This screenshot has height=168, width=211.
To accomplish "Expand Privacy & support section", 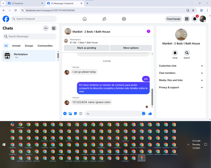I will (181, 87).
